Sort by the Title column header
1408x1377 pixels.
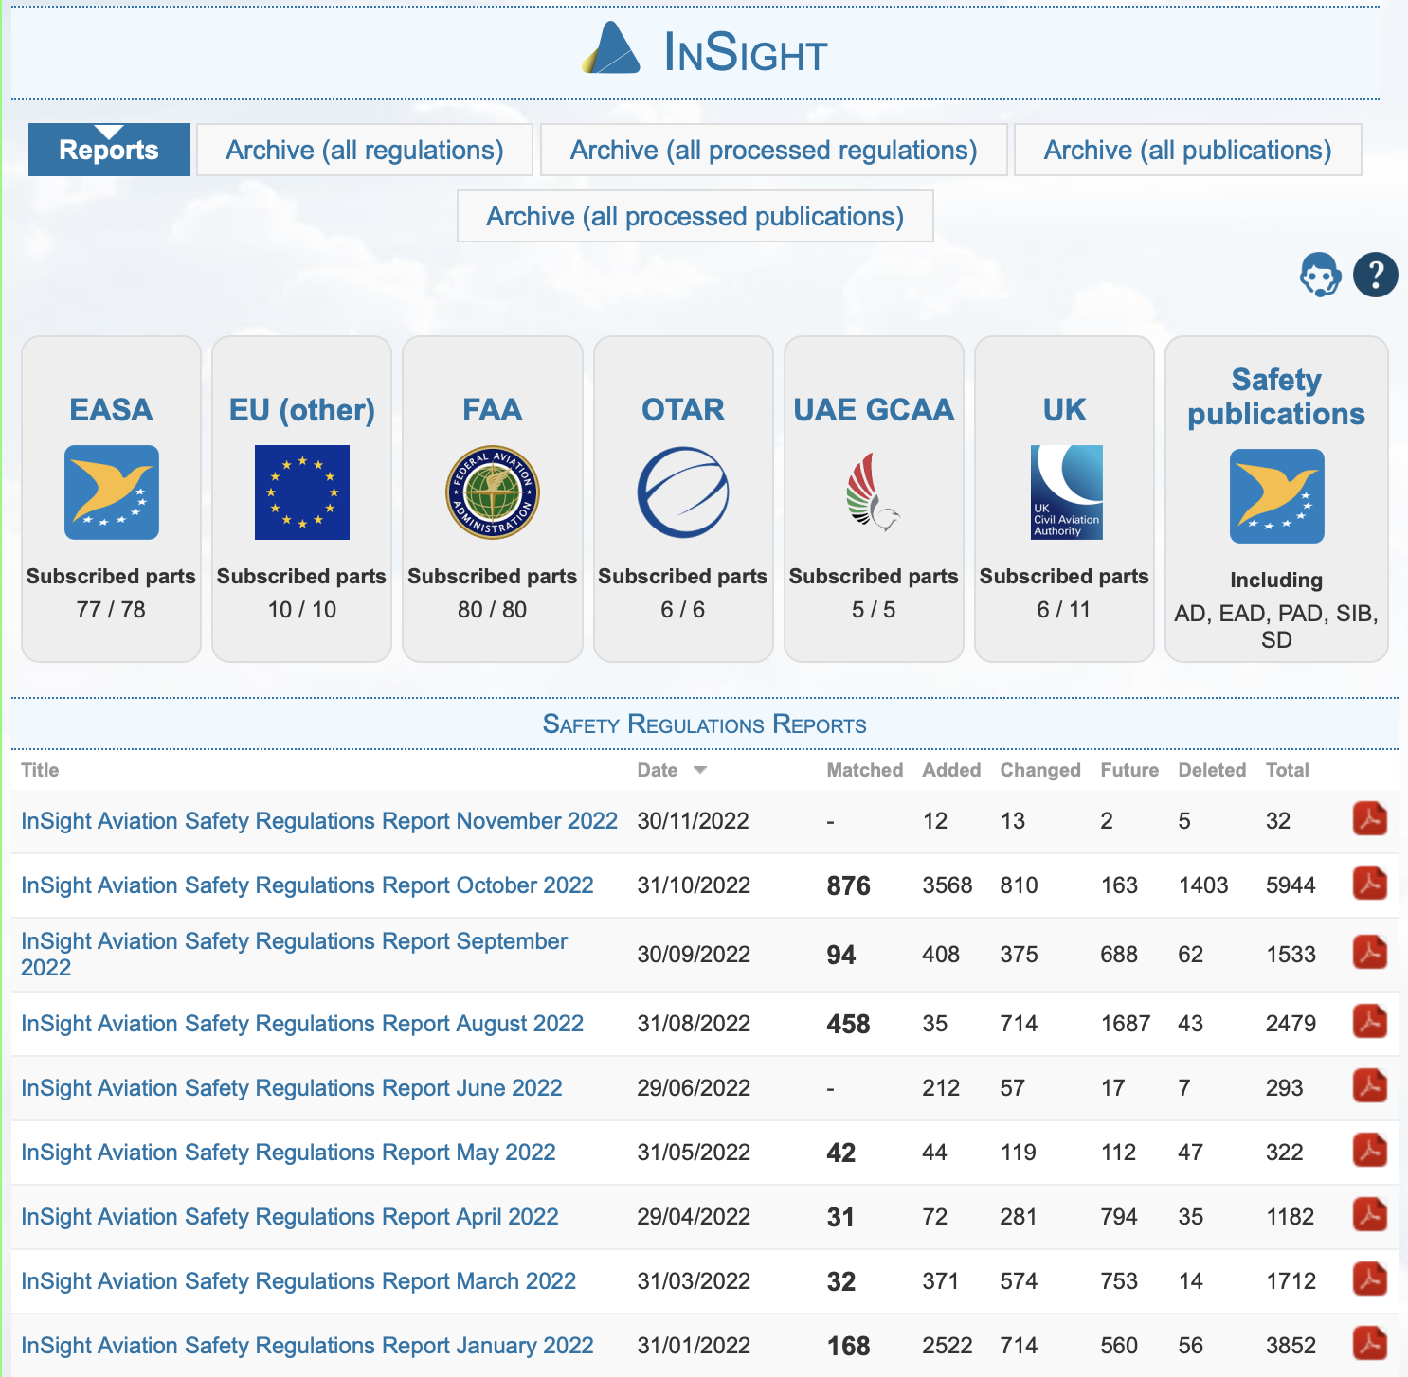pyautogui.click(x=40, y=770)
